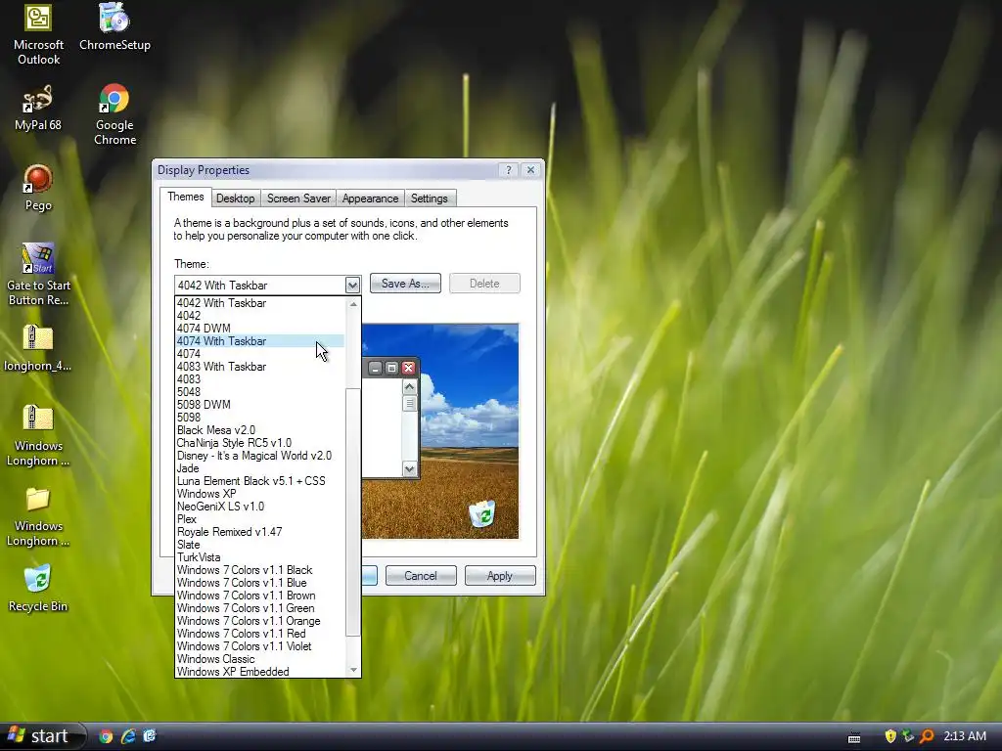
Task: Click the orange magnifier tray icon
Action: tap(927, 736)
